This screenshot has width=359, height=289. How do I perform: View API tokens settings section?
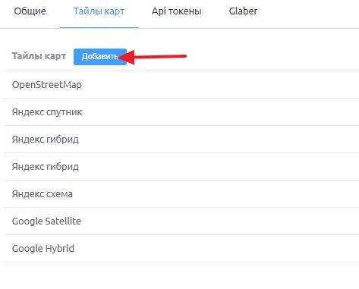pos(177,11)
